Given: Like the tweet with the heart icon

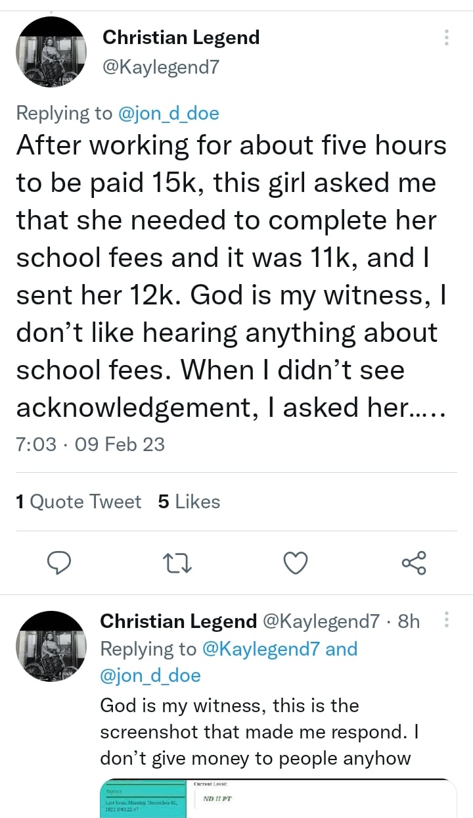Looking at the screenshot, I should (x=296, y=563).
